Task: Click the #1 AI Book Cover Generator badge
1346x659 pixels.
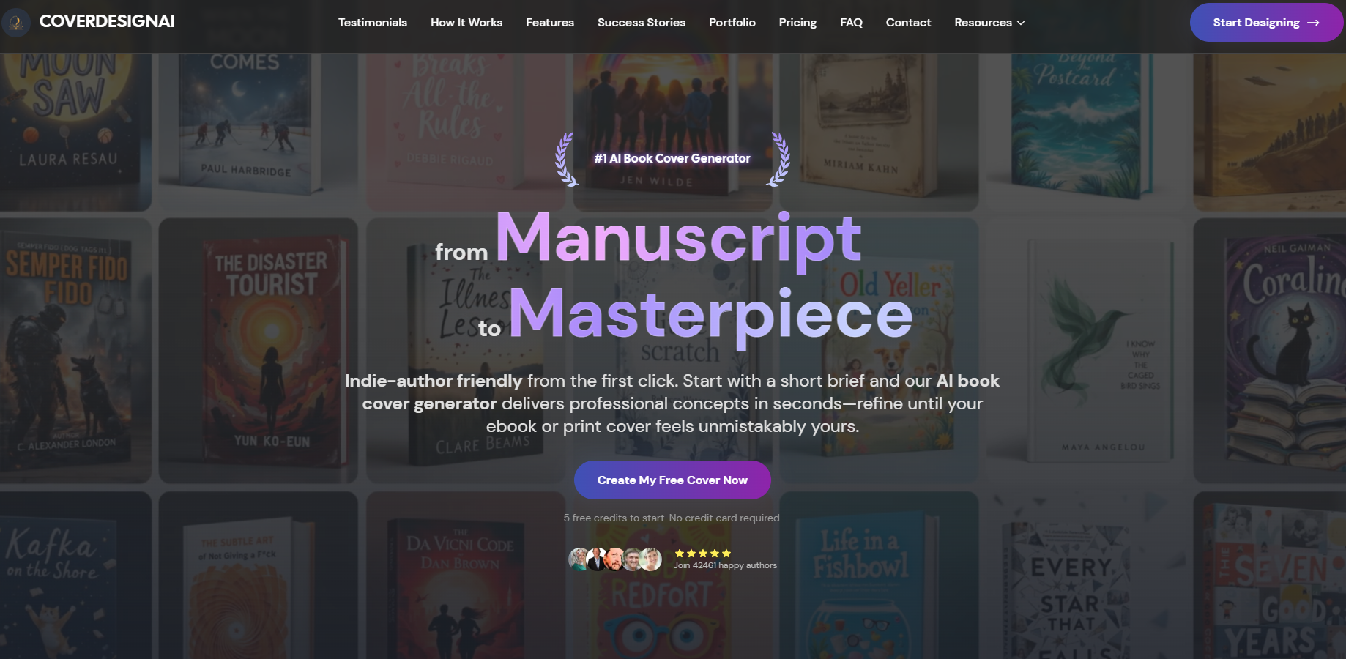Action: 672,158
